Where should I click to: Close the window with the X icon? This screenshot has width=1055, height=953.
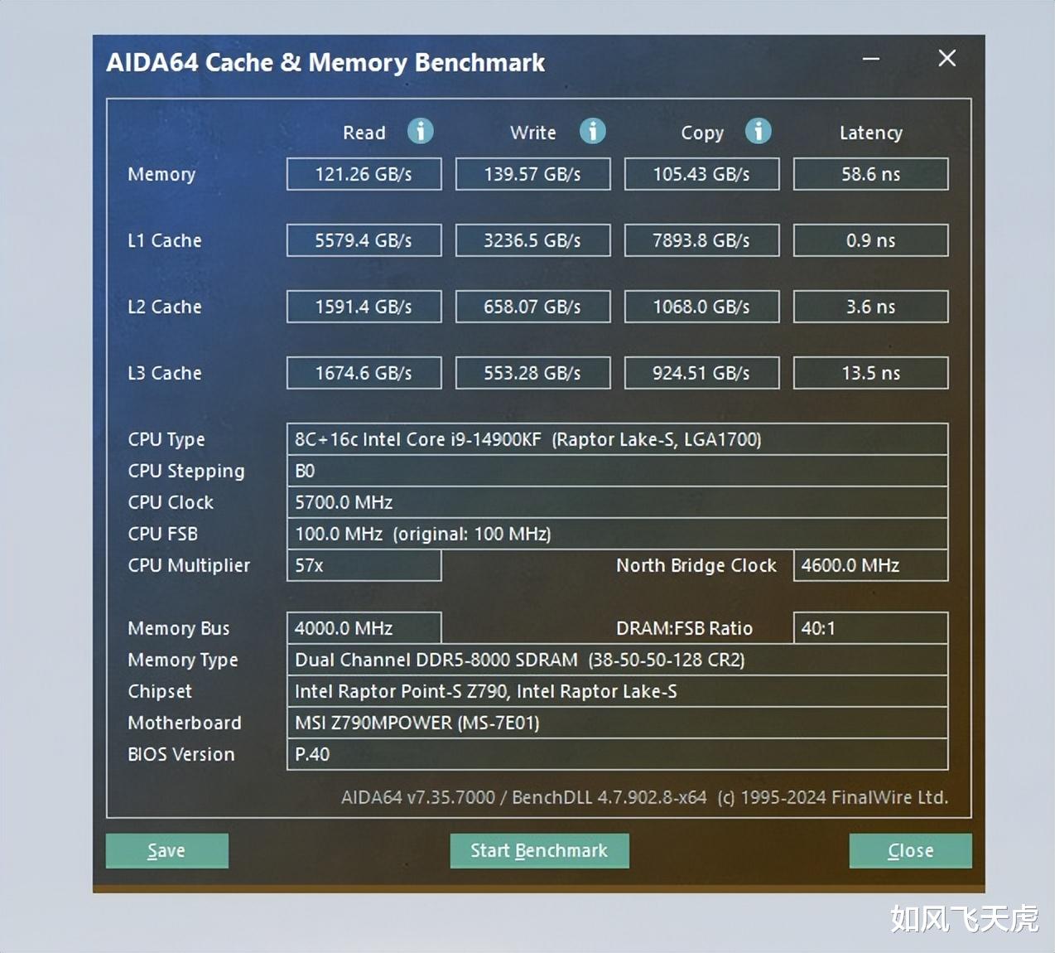[947, 58]
